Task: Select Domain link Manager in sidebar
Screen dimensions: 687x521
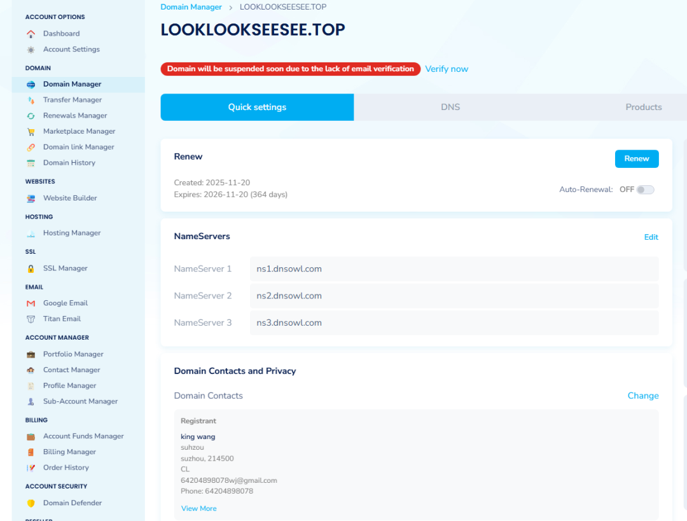Action: pyautogui.click(x=78, y=147)
